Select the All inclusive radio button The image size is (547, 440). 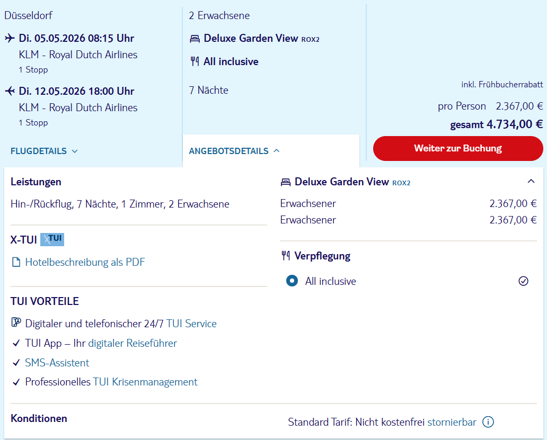292,281
